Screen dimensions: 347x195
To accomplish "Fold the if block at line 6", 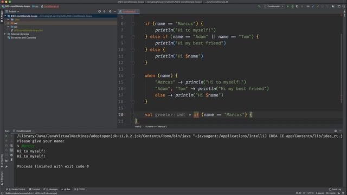I will [x=133, y=24].
